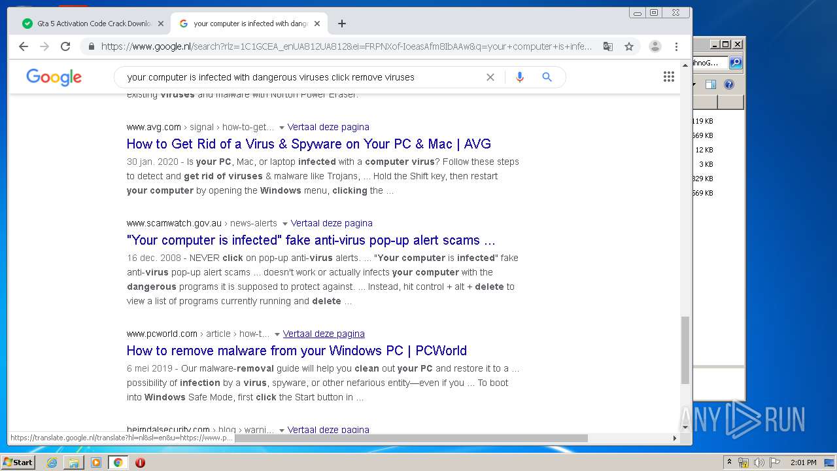Reload the current Google results page
Viewport: 837px width, 471px height.
(65, 46)
